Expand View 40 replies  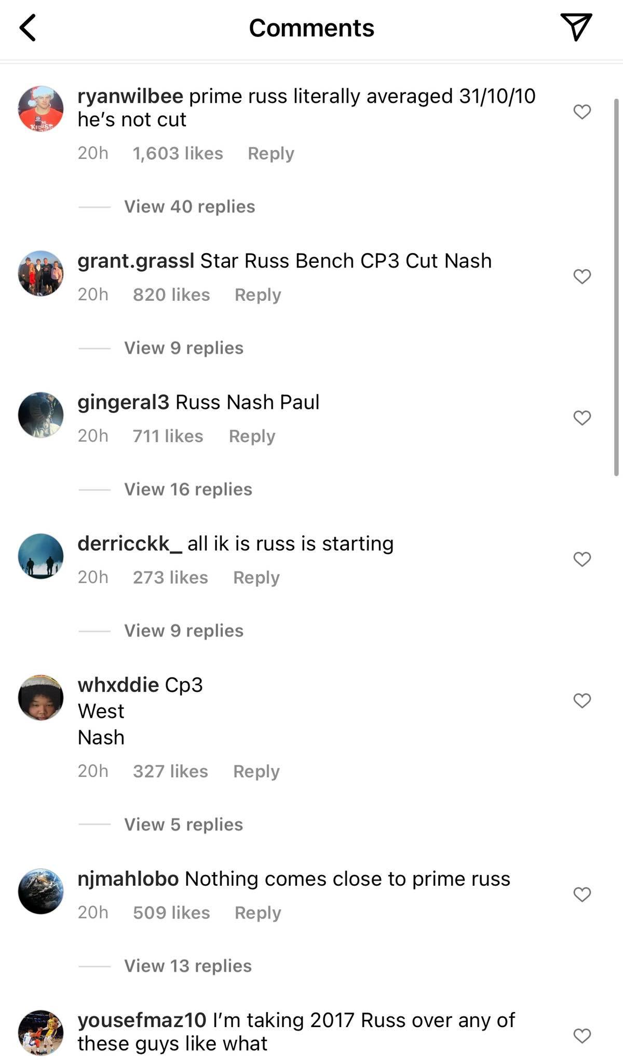189,206
